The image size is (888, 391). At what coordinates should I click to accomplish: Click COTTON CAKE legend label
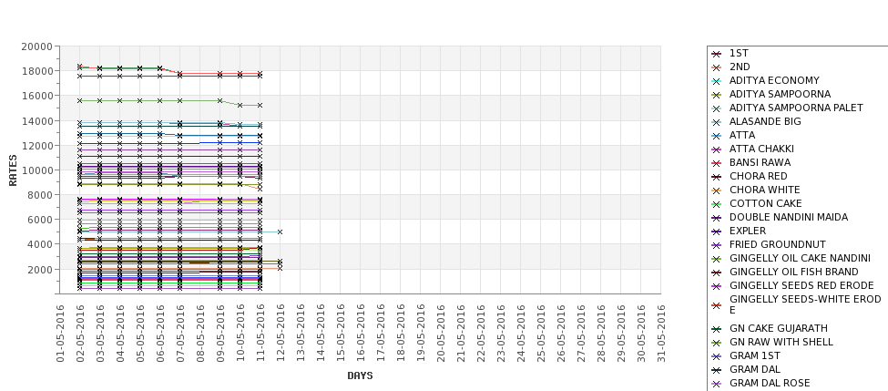[766, 203]
